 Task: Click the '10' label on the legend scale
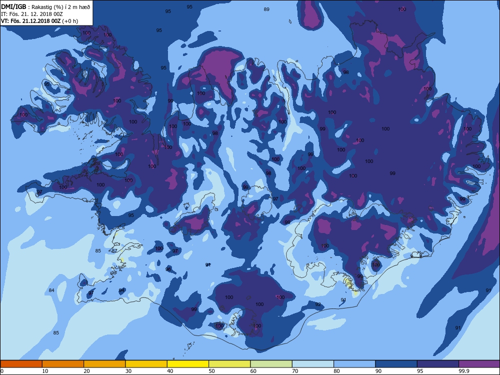click(x=45, y=371)
